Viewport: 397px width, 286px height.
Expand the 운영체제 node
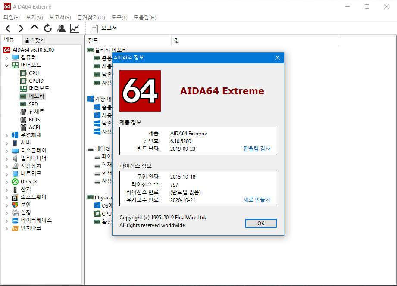coord(6,136)
